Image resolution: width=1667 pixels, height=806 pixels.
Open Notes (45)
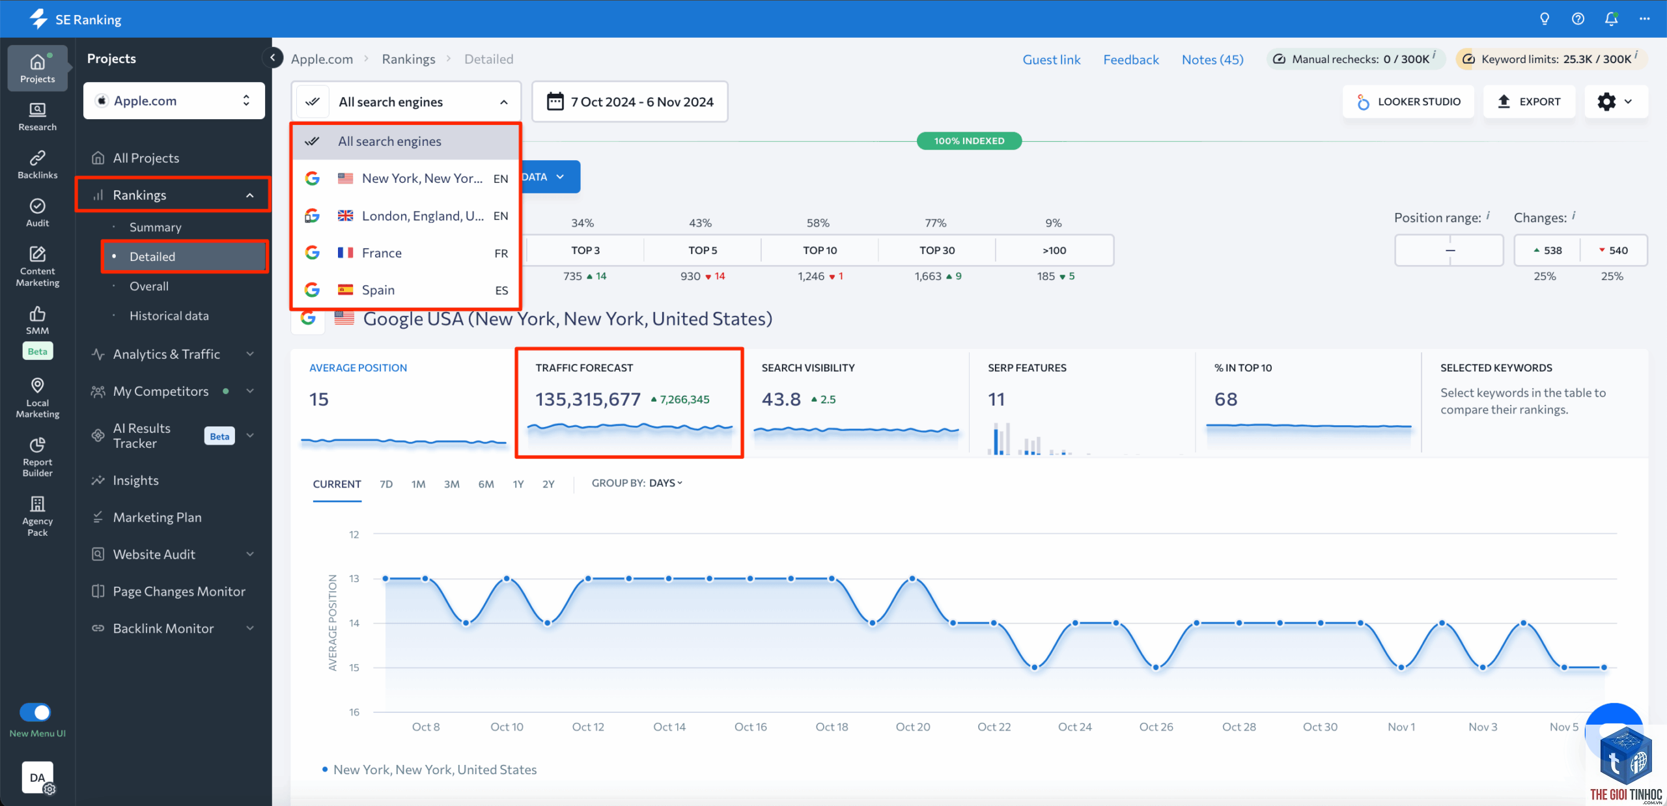click(x=1212, y=59)
